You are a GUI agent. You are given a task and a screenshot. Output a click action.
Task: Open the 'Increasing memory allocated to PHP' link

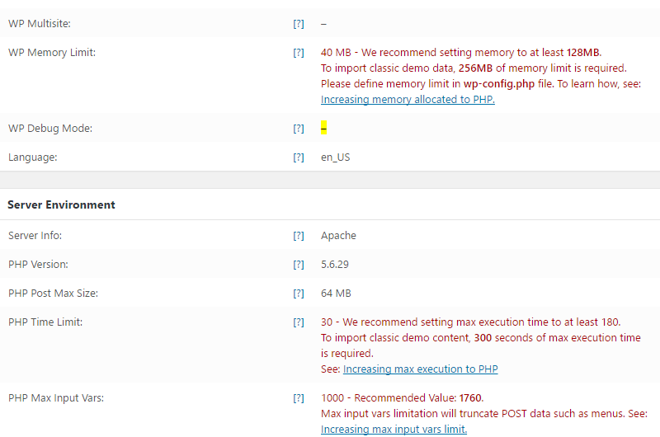(408, 100)
